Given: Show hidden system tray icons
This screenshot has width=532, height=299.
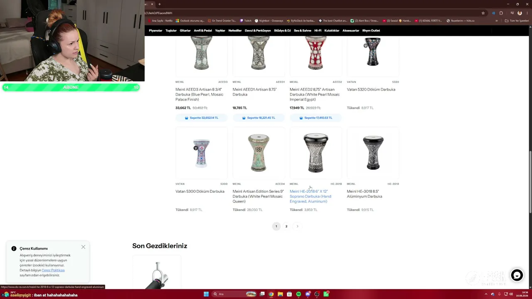Looking at the screenshot, I should point(486,294).
